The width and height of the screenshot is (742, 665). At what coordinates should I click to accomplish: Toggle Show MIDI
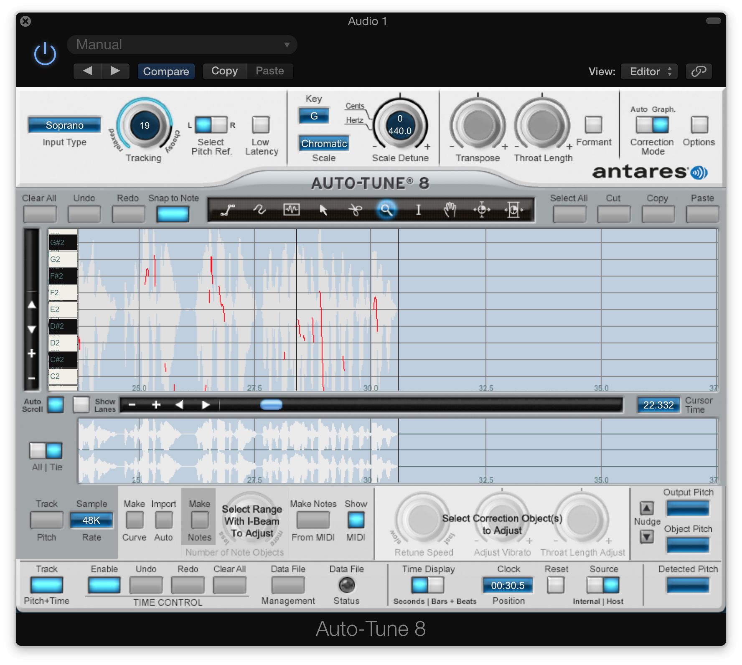pos(356,520)
